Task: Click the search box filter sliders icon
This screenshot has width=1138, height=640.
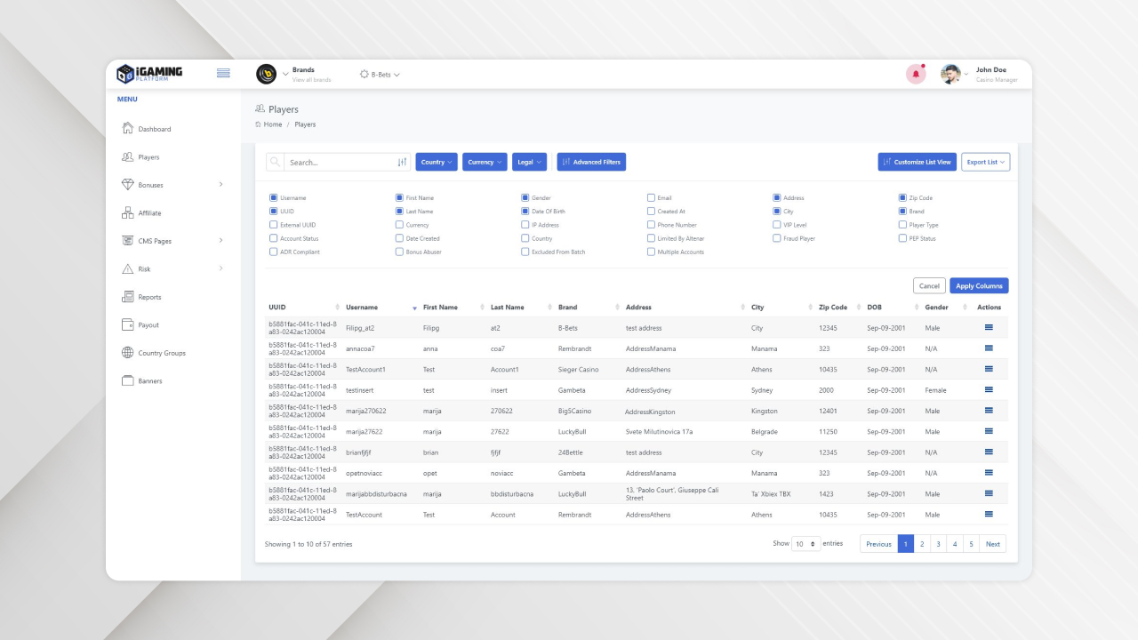Action: point(402,163)
